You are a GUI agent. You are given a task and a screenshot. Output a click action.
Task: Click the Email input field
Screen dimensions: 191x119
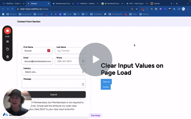pyautogui.click(x=37, y=61)
